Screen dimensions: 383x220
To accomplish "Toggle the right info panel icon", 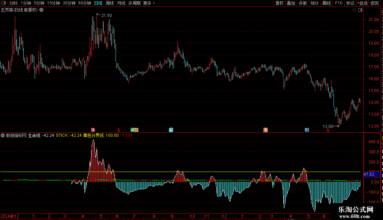I will pyautogui.click(x=360, y=10).
